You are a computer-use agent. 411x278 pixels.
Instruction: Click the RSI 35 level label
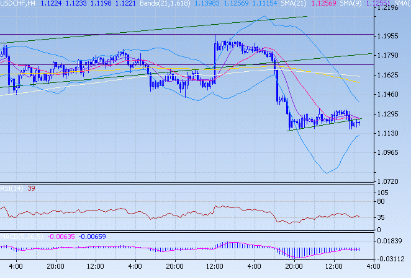click(x=382, y=217)
